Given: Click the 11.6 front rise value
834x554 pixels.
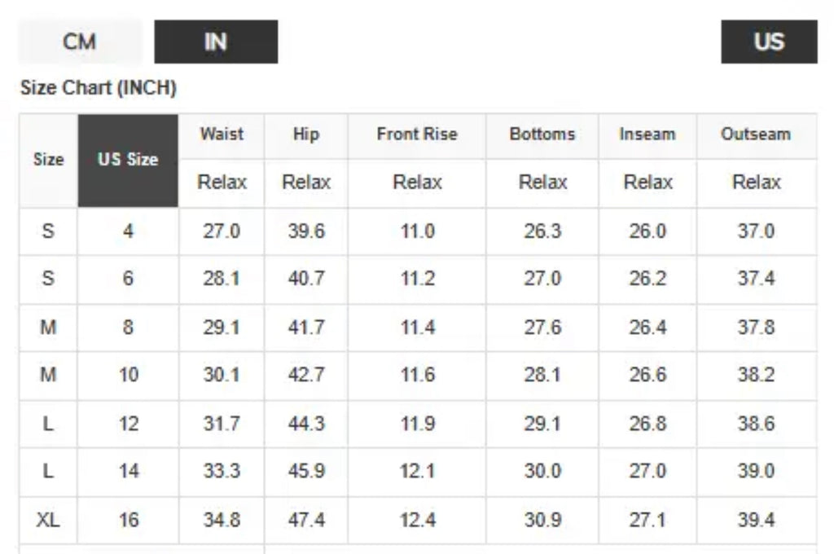Looking at the screenshot, I should click(417, 376).
